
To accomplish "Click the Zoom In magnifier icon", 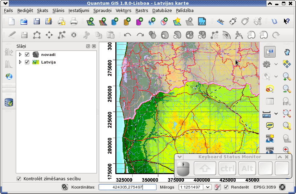I will click(x=287, y=77).
